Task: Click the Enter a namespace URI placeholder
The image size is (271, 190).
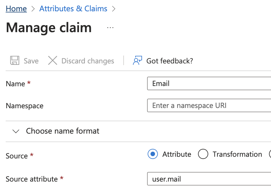Action: [x=189, y=105]
